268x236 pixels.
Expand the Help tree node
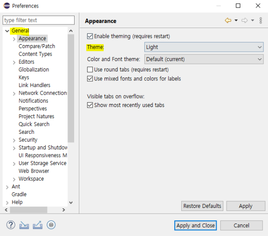point(7,203)
